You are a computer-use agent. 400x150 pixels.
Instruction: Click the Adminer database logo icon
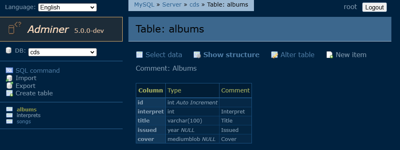pyautogui.click(x=14, y=28)
